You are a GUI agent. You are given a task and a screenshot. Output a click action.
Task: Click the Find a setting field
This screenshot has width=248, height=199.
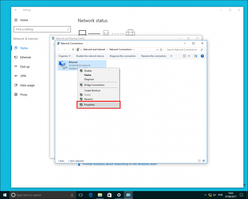(x=42, y=29)
